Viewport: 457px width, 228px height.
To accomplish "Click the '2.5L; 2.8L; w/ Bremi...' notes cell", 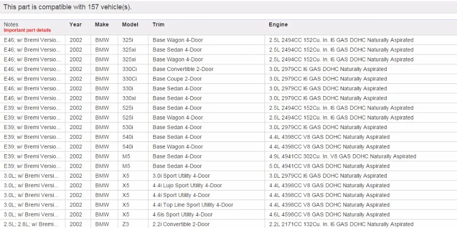I will click(x=31, y=224).
